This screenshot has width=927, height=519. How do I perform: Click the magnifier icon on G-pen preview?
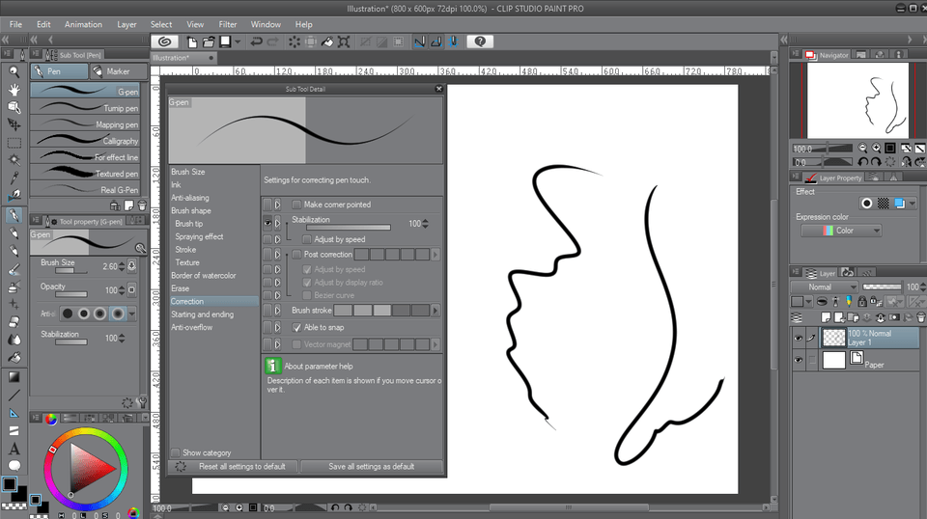[140, 249]
